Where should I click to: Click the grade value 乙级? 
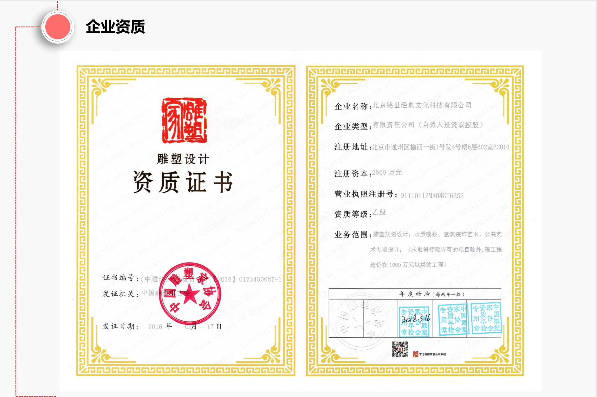pos(379,212)
